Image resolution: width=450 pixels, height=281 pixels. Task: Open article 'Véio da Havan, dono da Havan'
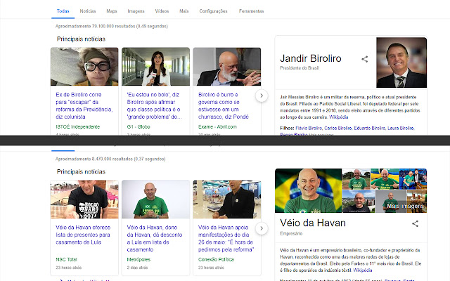point(155,238)
